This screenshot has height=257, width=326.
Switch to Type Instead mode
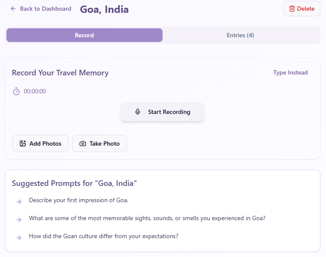tap(290, 72)
